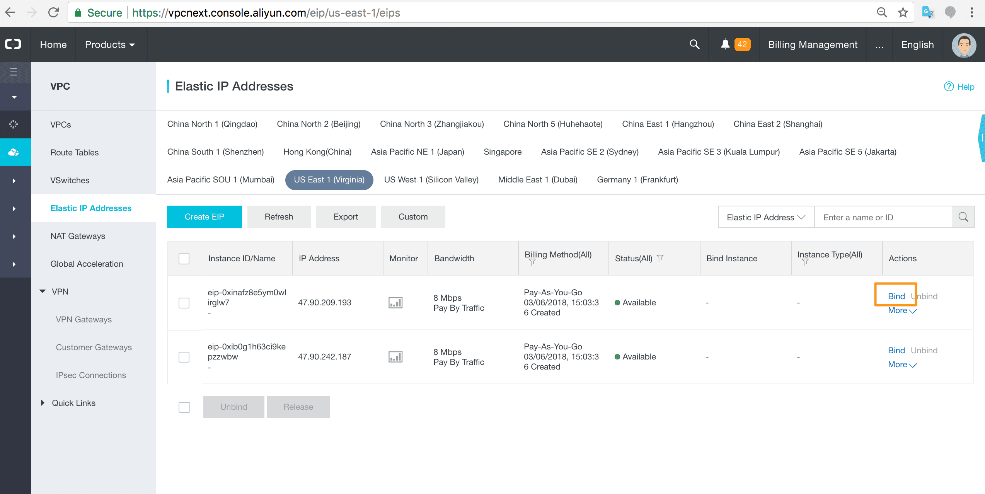Click the Status(All) filter funnel icon

pos(660,258)
